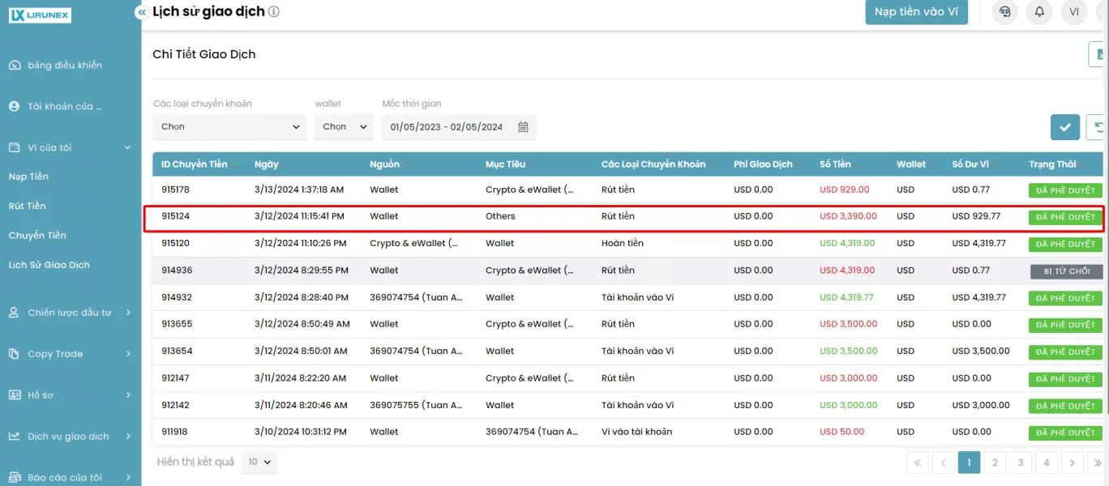Go to page 2 of results

[995, 463]
